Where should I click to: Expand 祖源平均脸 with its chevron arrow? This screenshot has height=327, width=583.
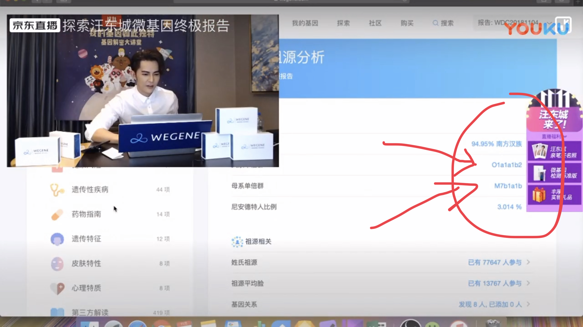coord(528,283)
